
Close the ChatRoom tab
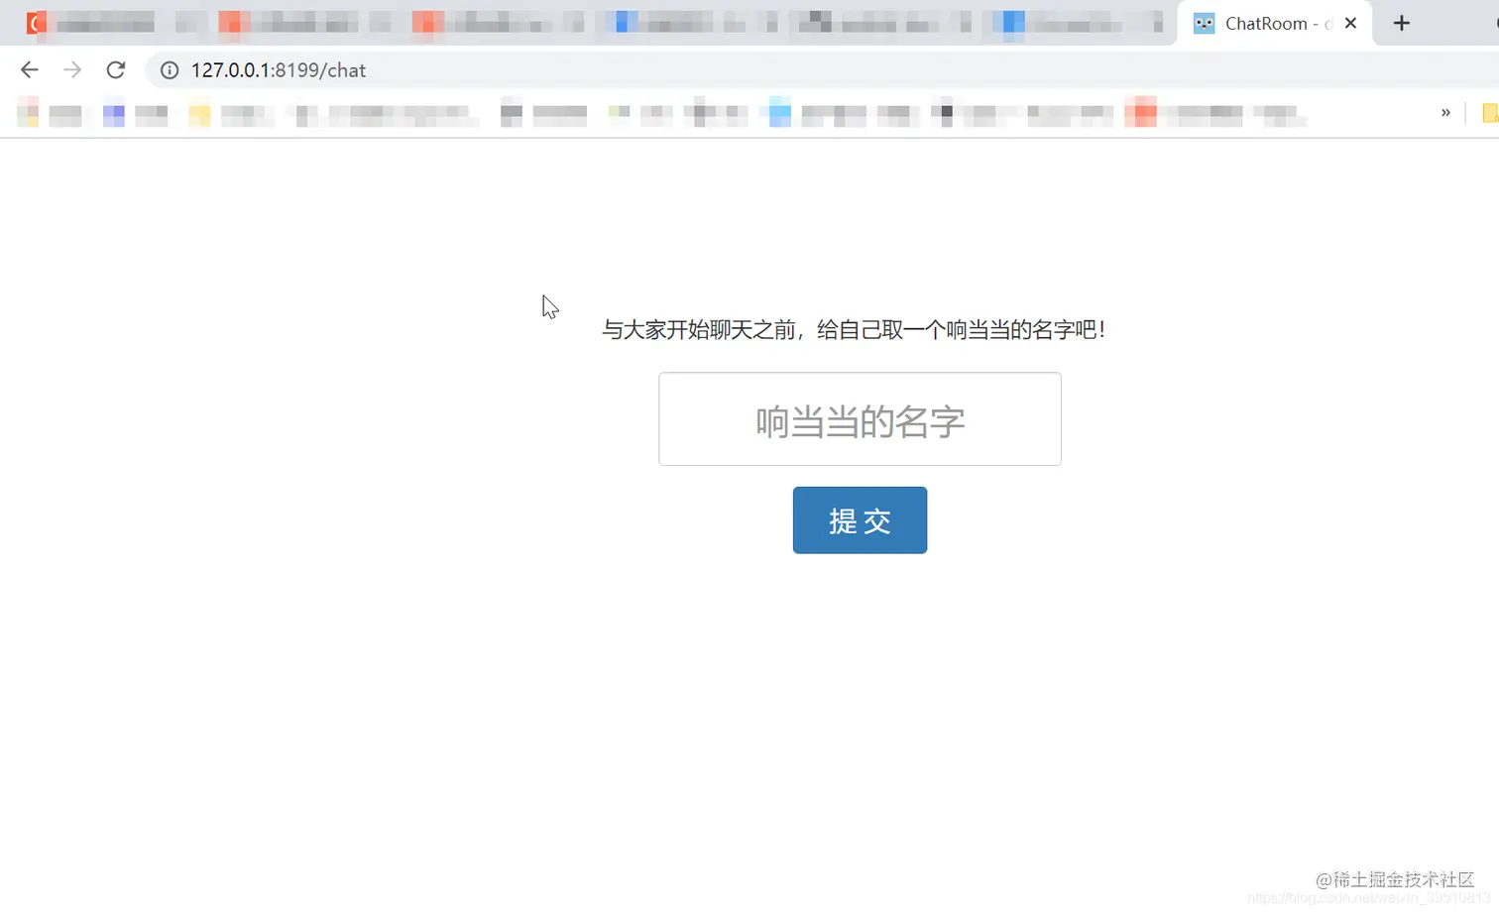point(1350,23)
